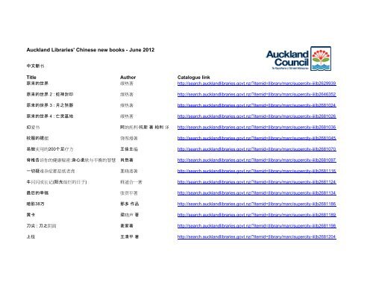Click the "Title" column header

point(31,78)
